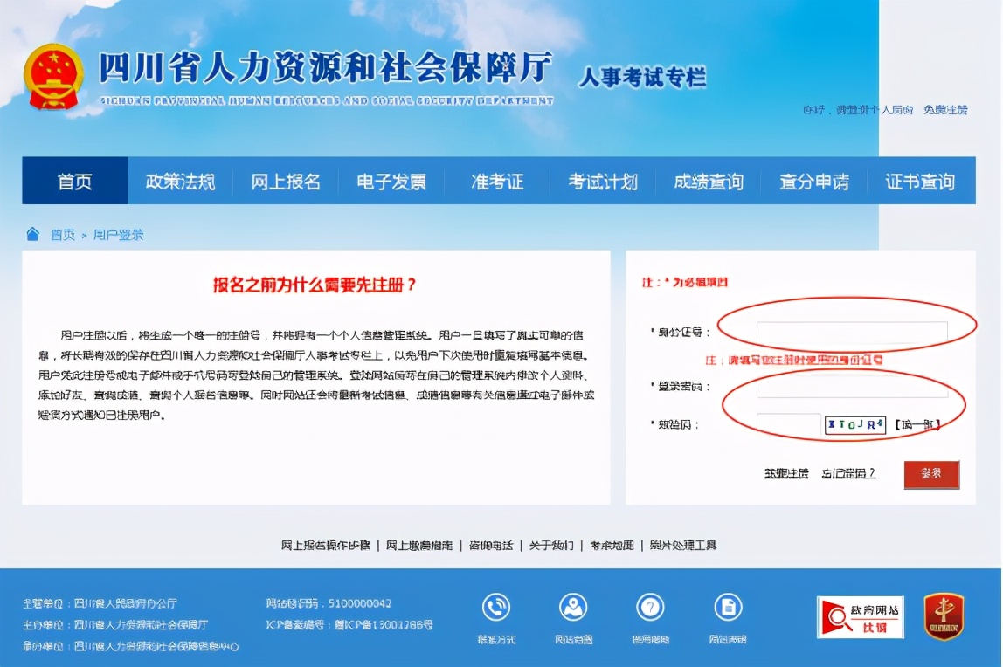The height and width of the screenshot is (667, 1003).
Task: Open the help question mark icon in footer
Action: (x=651, y=607)
